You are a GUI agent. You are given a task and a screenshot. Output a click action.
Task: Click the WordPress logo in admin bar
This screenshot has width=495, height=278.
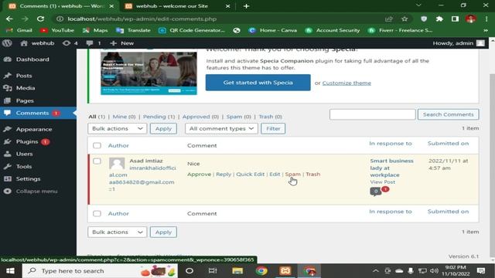tap(7, 43)
